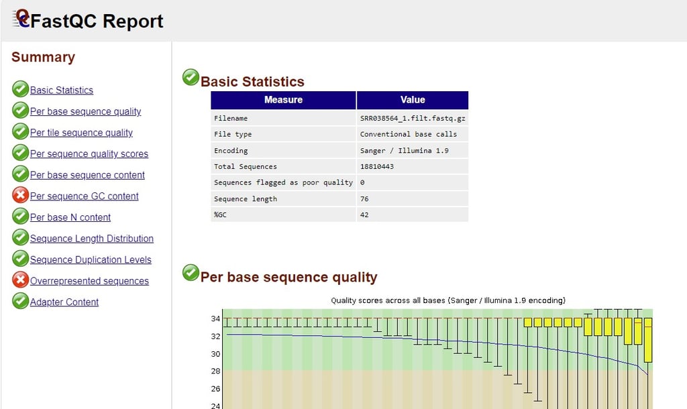Select Sequences flagged as poor quality cell
687x409 pixels.
[283, 182]
